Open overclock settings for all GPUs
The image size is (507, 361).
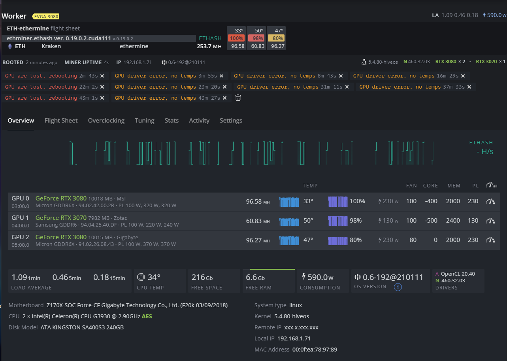(x=492, y=185)
